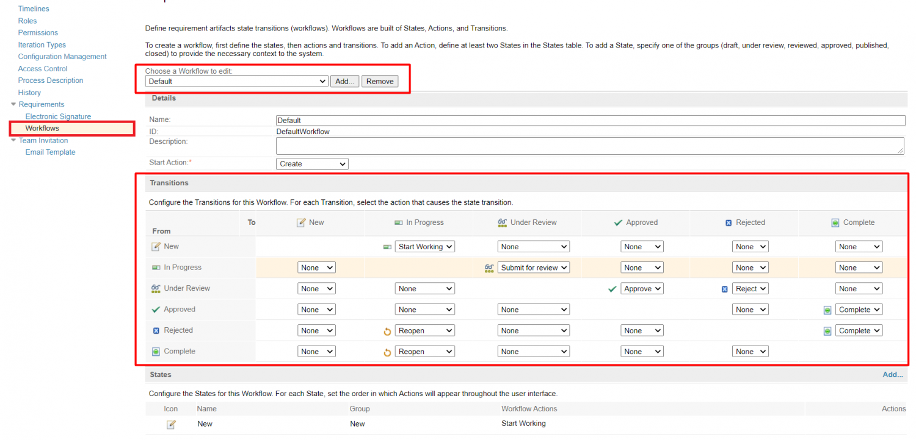Screen dimensions: 916x440
Task: Click the Rejected state icon in the From column
Action: tap(155, 330)
